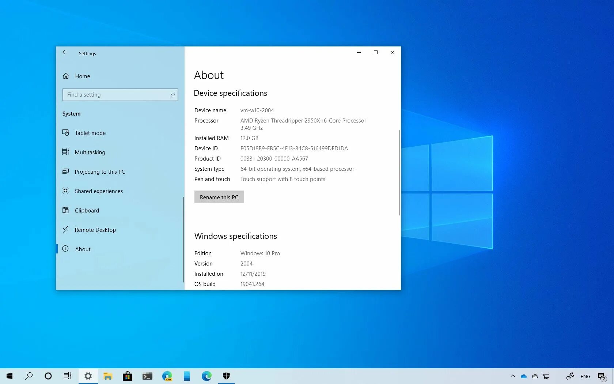Image resolution: width=614 pixels, height=384 pixels.
Task: Open the network status tray icon
Action: [x=546, y=376]
